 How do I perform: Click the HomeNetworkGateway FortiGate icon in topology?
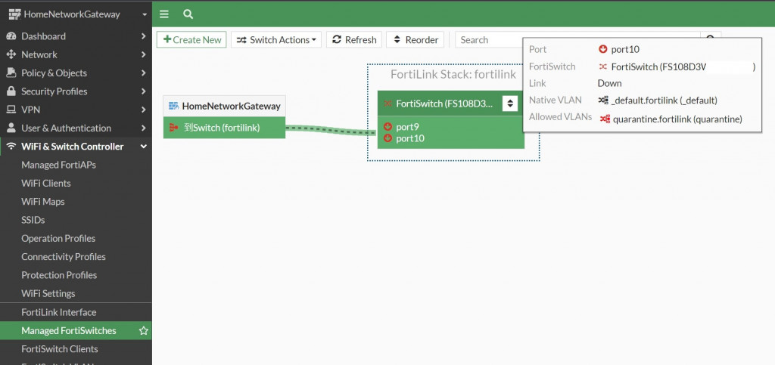point(173,106)
